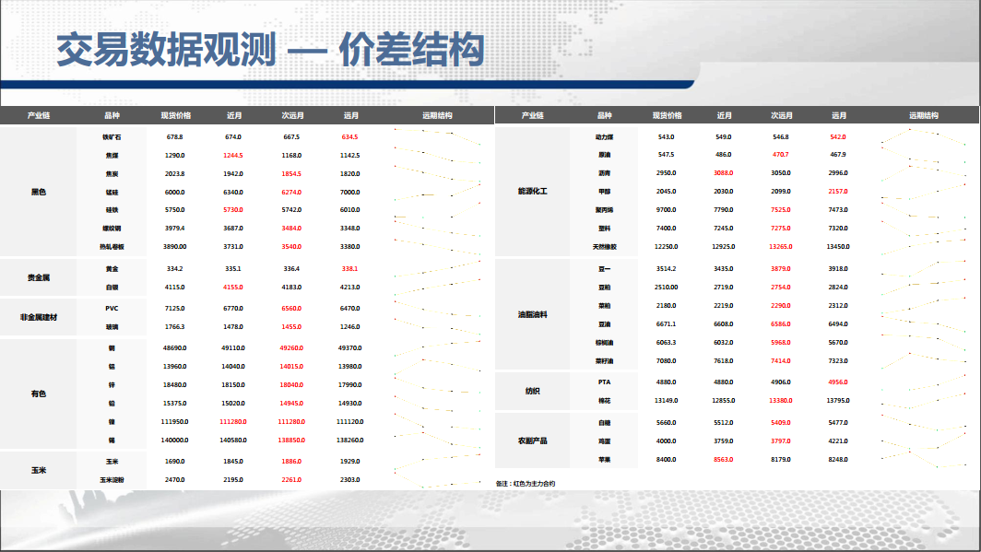Click the 棉花 commodity name
The image size is (981, 552).
(605, 401)
